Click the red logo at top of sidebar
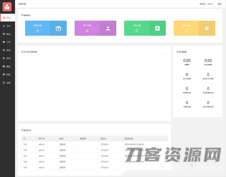226x177 pixels. coord(7,6)
